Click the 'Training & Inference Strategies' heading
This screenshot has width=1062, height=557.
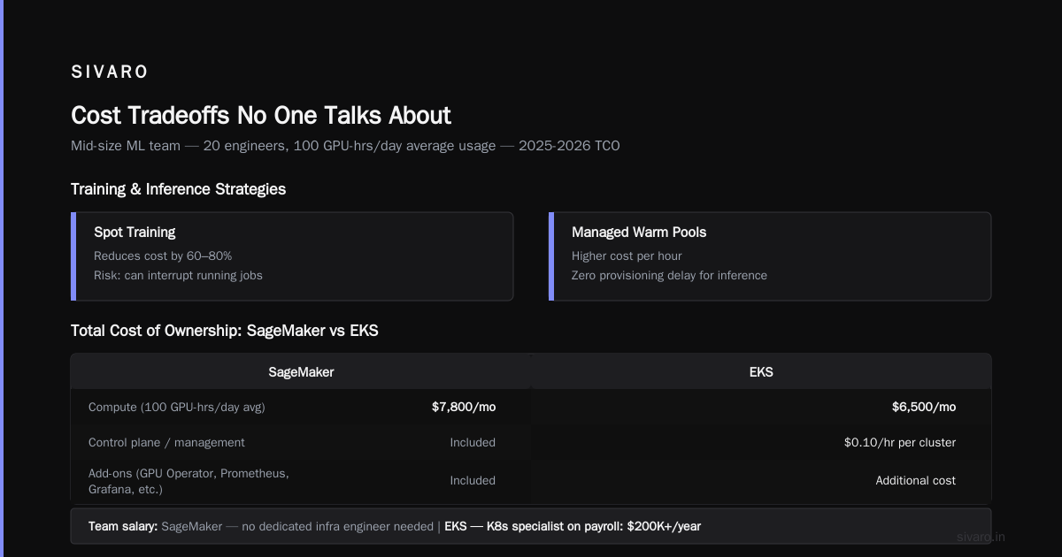[178, 189]
